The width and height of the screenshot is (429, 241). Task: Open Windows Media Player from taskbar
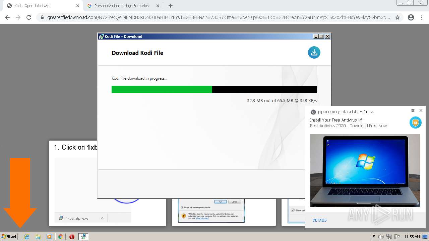tap(49, 237)
